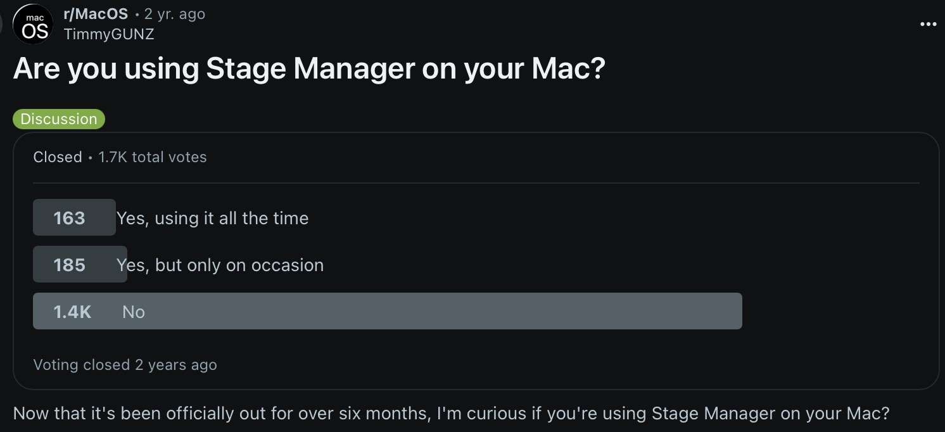Click the middle of the wide 'No' result bar
This screenshot has width=945, height=432.
point(387,311)
